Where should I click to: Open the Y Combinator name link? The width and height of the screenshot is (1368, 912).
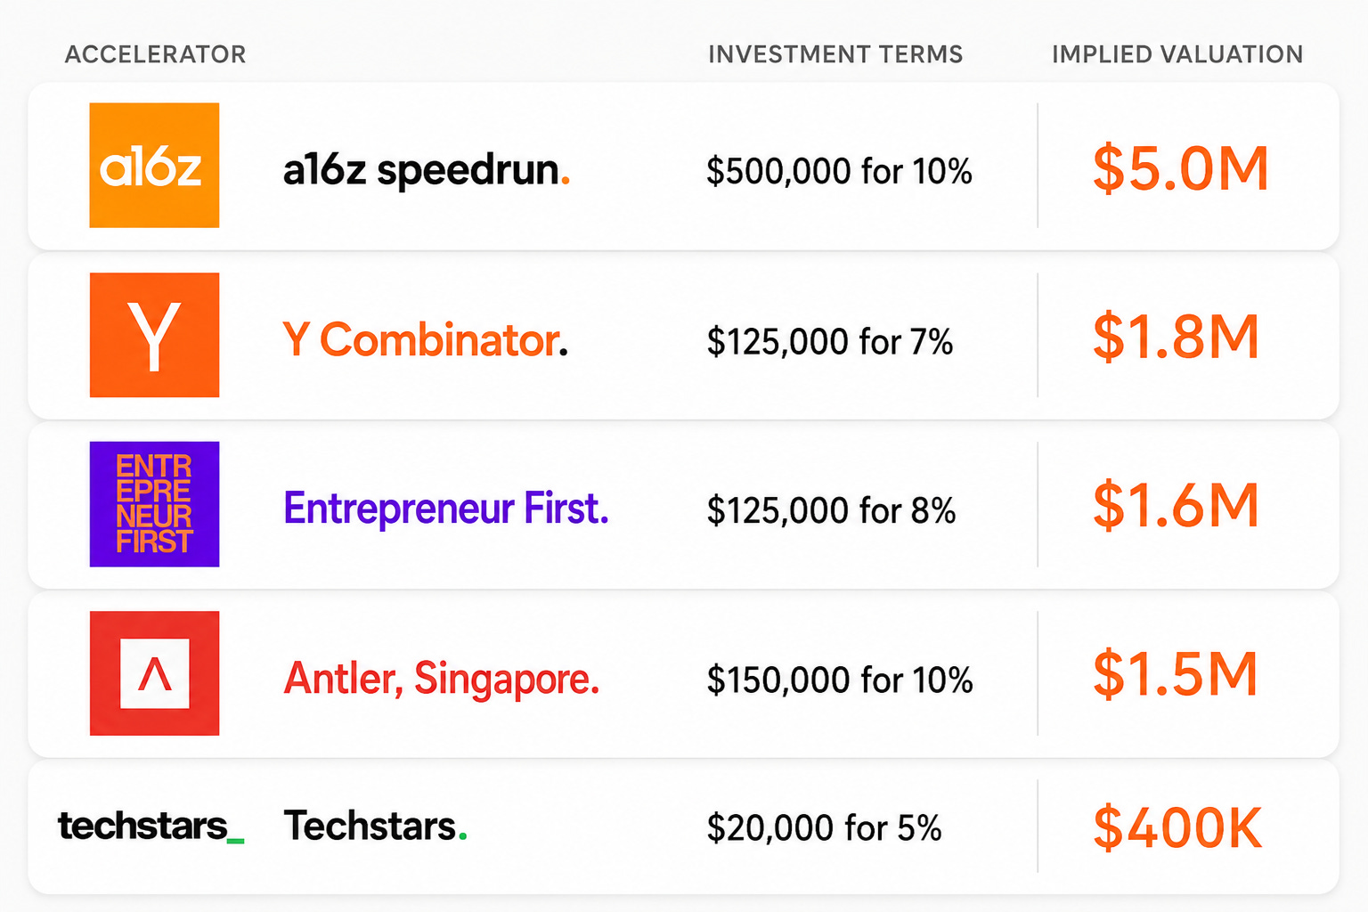click(x=425, y=339)
